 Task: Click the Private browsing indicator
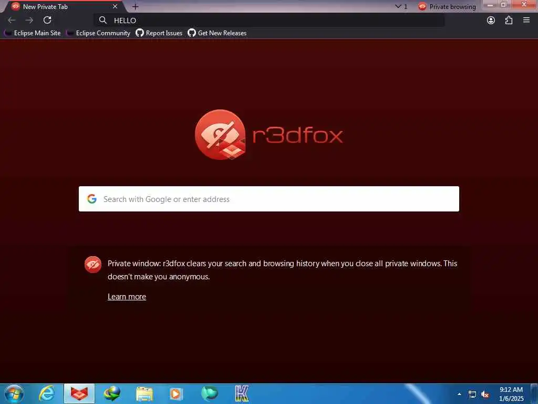[447, 6]
